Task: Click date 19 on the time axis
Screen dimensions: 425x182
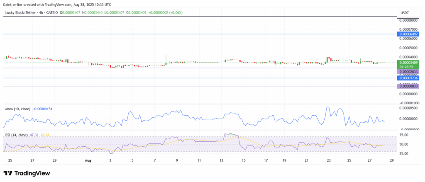Action: point(284,160)
